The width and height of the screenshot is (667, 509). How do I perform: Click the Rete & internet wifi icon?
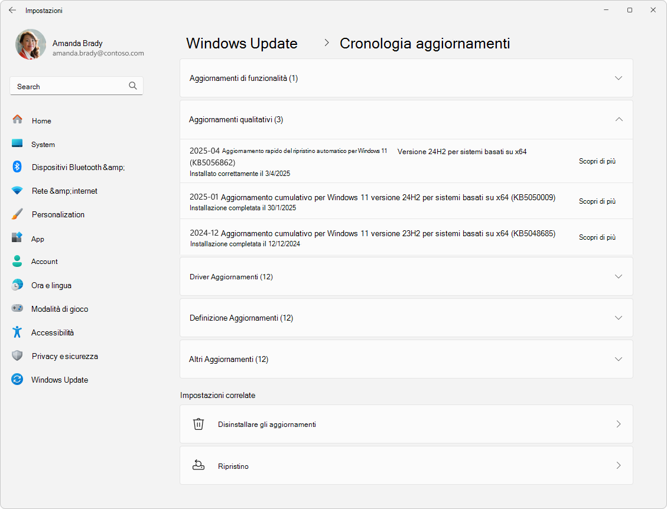pos(17,191)
